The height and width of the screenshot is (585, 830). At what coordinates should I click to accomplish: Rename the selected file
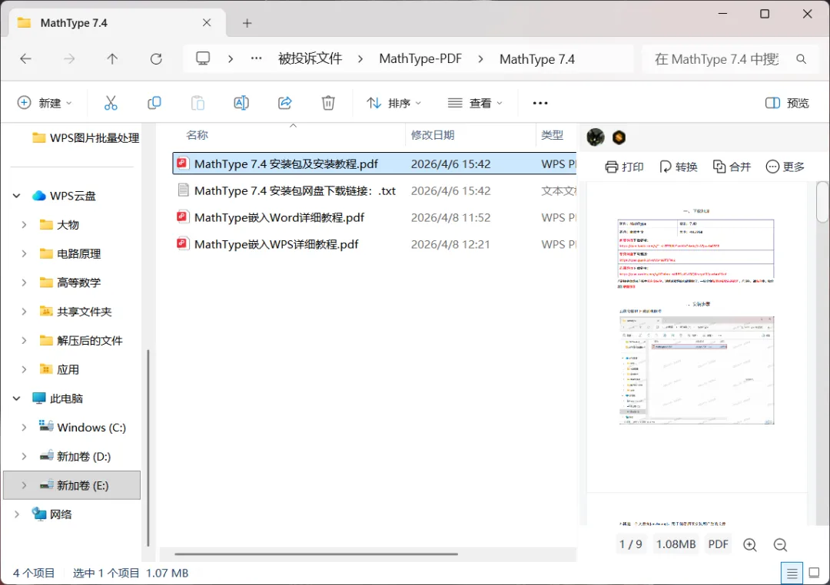pyautogui.click(x=241, y=103)
